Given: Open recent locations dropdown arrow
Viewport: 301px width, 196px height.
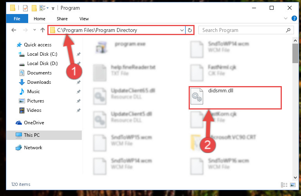Looking at the screenshot, I should point(34,30).
